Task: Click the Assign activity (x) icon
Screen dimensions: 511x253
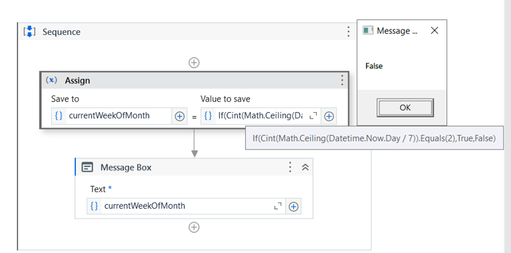Action: coord(52,80)
